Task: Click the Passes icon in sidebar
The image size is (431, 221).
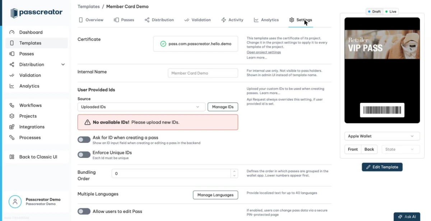Action: point(12,54)
